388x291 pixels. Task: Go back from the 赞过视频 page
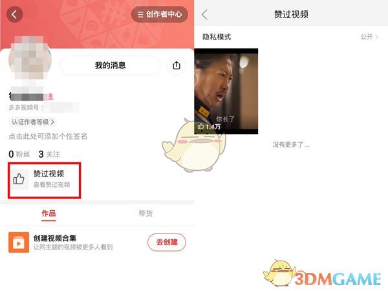(204, 15)
